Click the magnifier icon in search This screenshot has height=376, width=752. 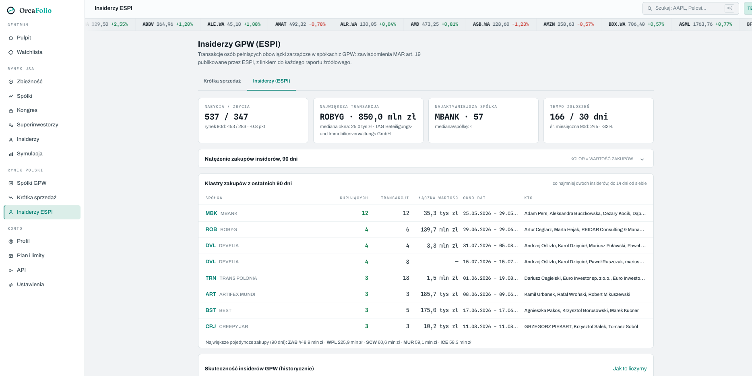(x=649, y=8)
